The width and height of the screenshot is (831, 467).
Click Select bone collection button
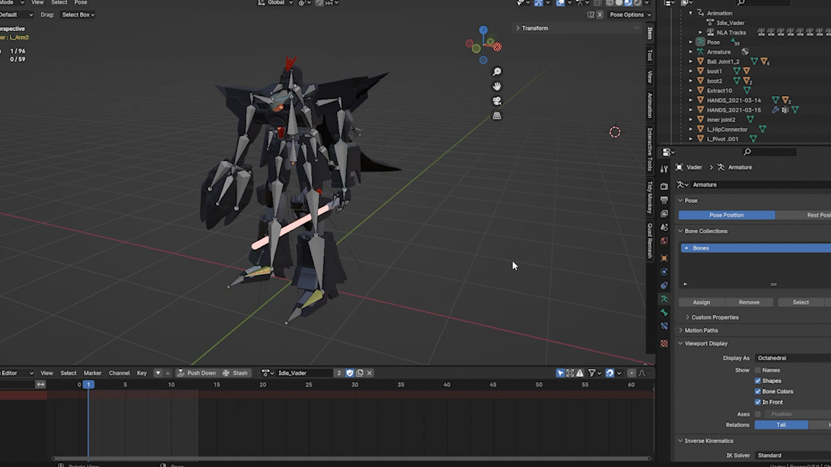click(801, 302)
